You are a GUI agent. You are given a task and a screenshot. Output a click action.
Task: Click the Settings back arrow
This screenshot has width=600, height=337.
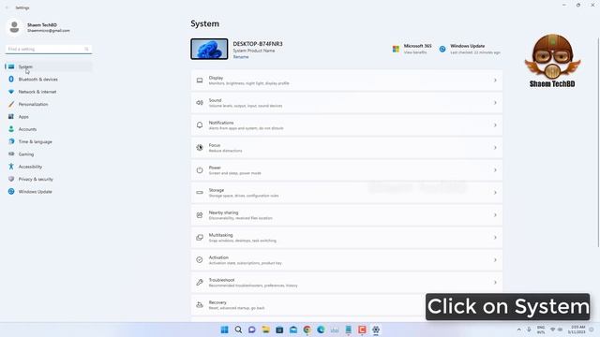pos(7,7)
